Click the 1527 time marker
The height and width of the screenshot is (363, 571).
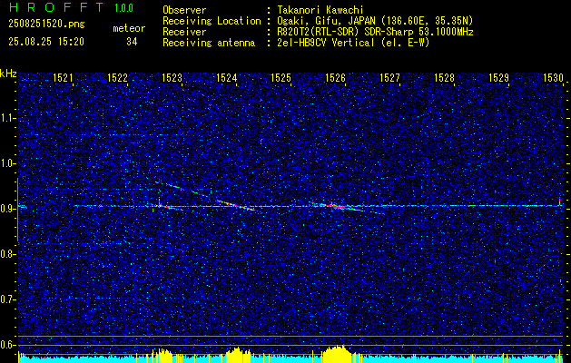(x=389, y=77)
